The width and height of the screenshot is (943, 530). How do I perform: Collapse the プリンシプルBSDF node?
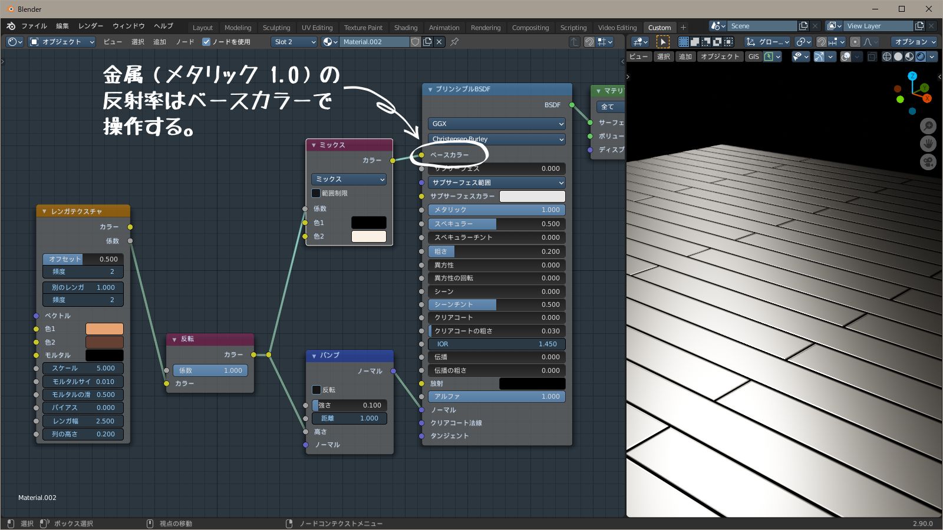[430, 90]
